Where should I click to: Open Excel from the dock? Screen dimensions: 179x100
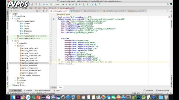click(33, 97)
